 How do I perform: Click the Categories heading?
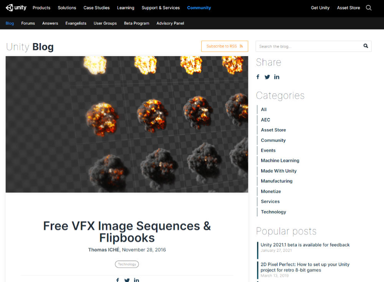click(280, 96)
